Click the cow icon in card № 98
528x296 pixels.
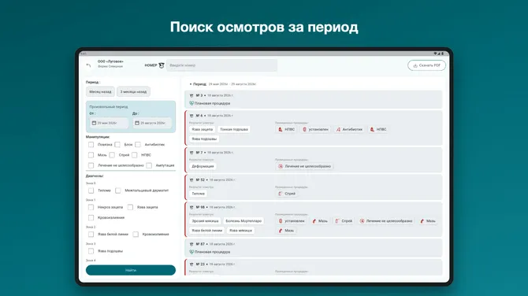191,207
